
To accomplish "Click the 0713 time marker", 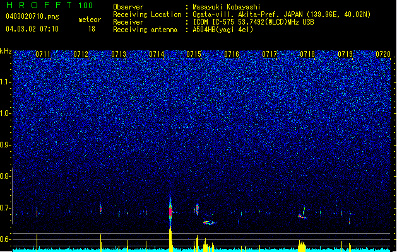I will click(x=119, y=54).
